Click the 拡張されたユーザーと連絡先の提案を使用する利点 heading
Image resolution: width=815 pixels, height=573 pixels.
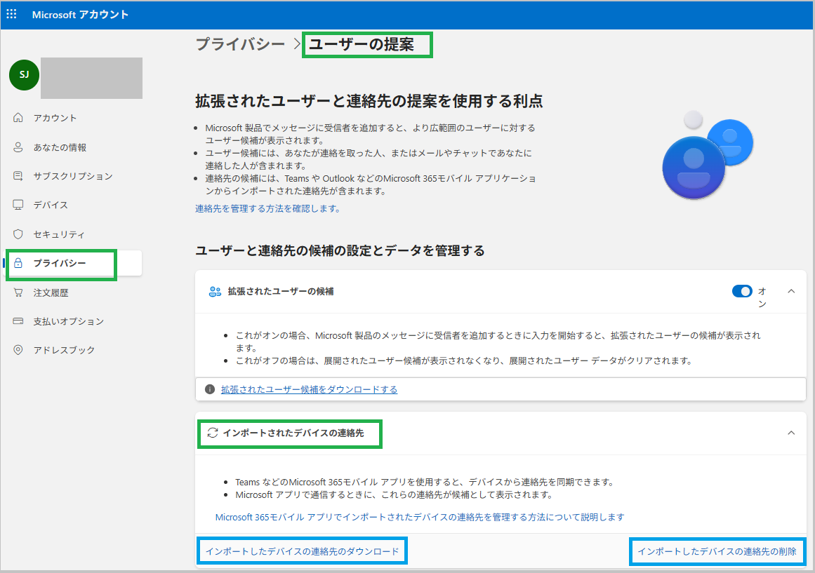tap(369, 101)
